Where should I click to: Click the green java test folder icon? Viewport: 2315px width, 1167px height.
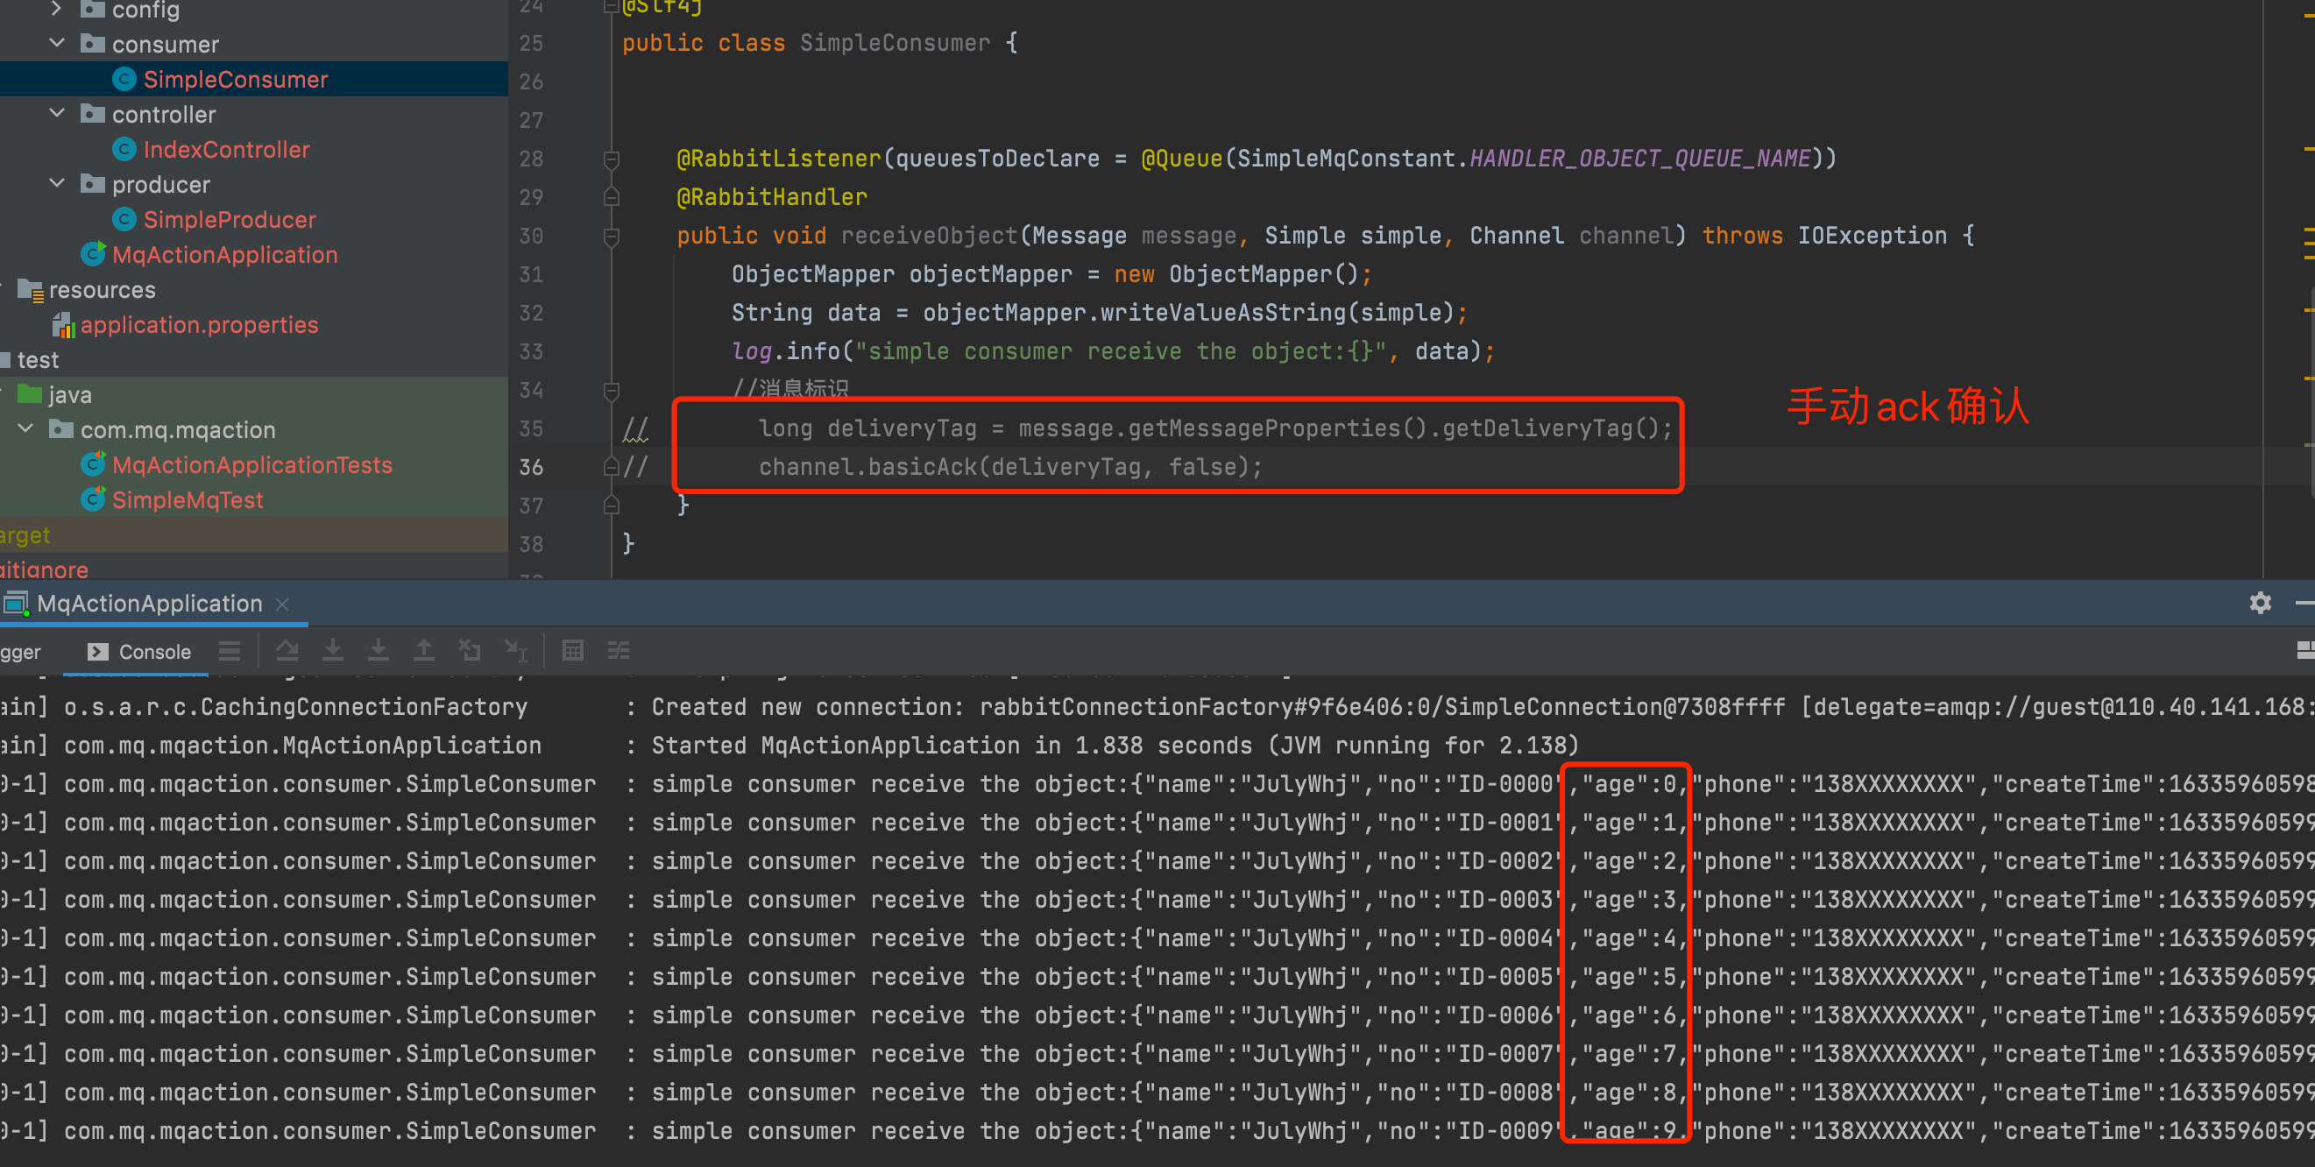(x=30, y=394)
